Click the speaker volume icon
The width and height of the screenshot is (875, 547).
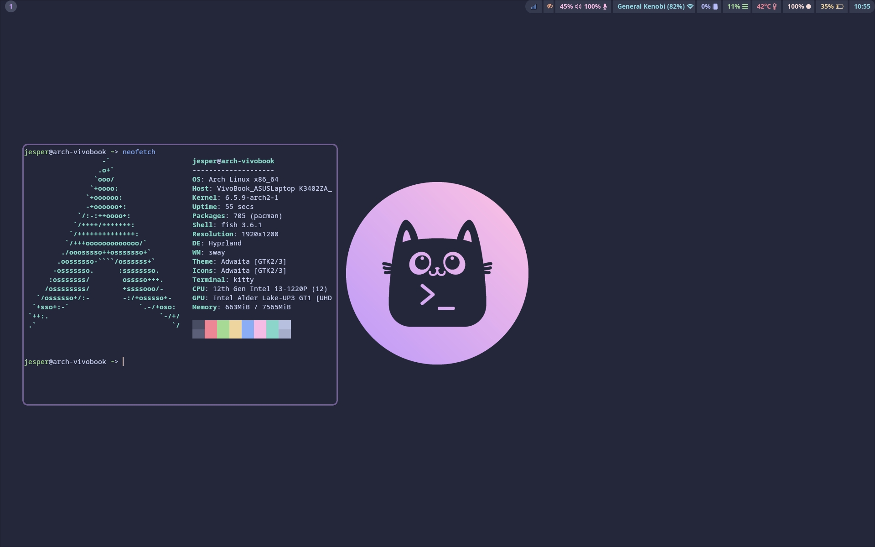tap(578, 6)
